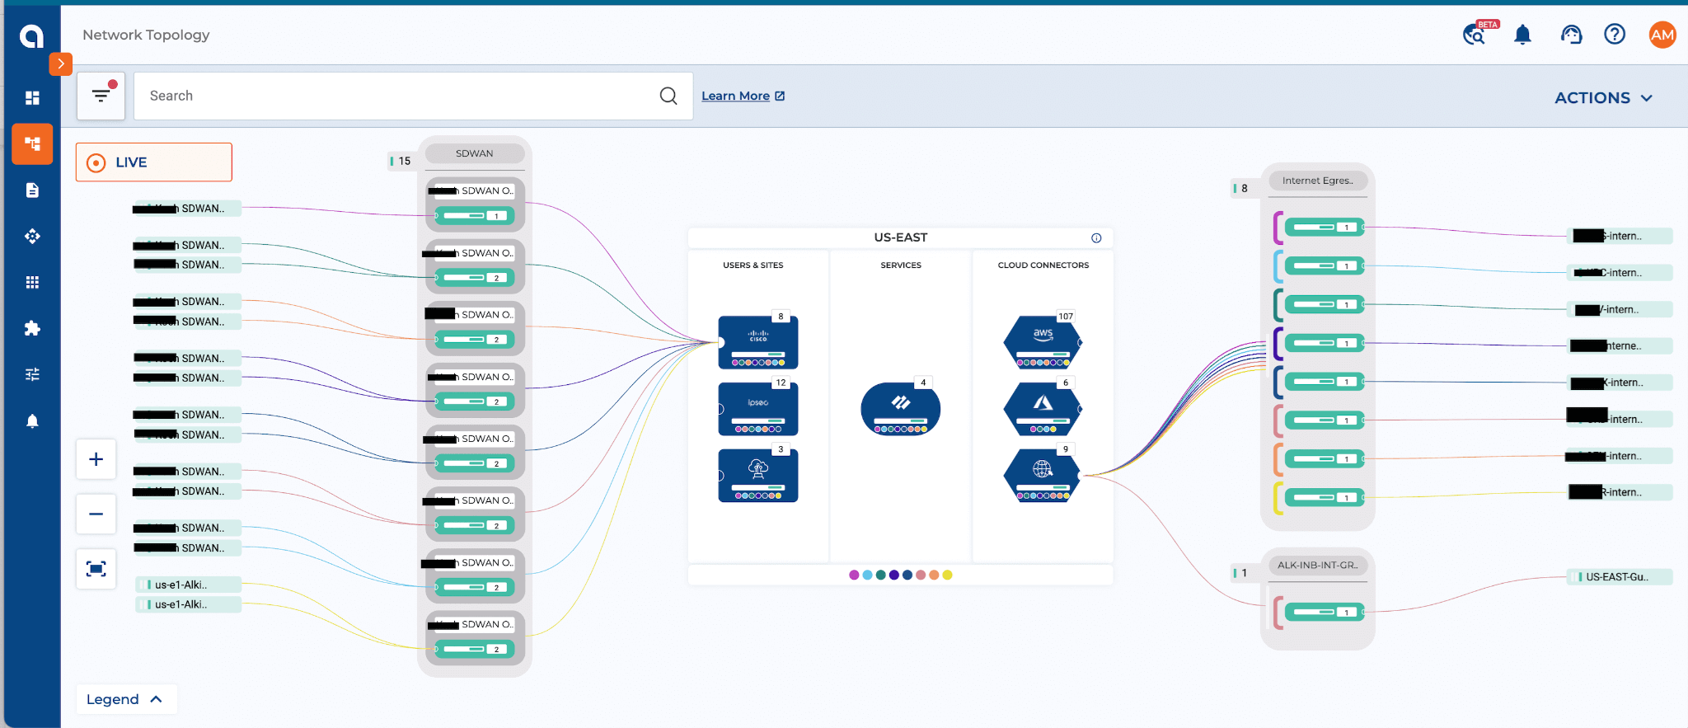Open the connectors diamond sidebar icon
This screenshot has height=728, width=1688.
point(32,237)
